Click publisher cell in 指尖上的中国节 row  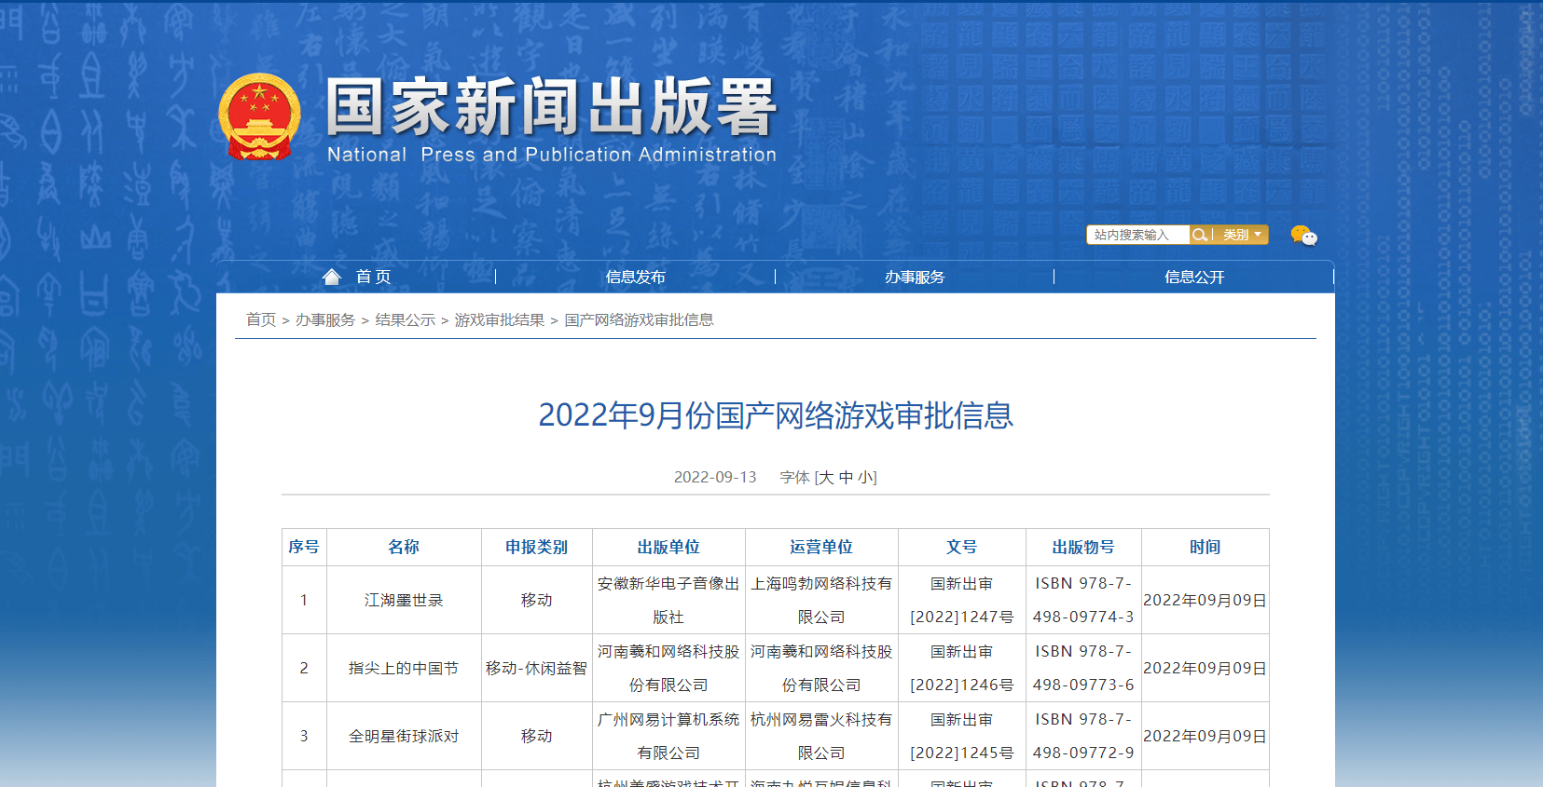(x=668, y=669)
